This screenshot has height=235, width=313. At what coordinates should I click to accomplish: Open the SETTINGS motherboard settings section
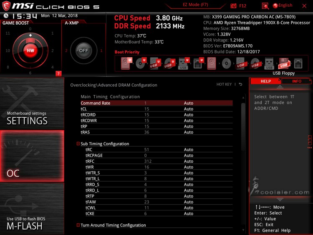[x=32, y=104]
